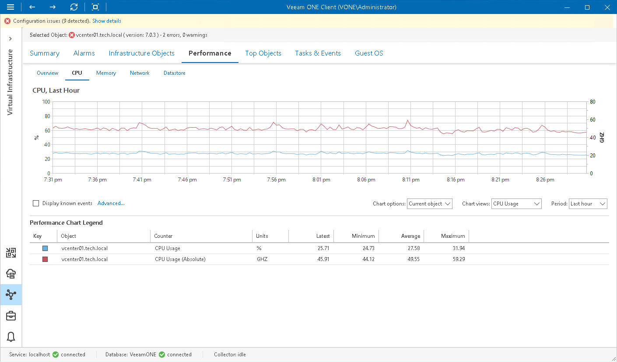Open the Alarm Management bell icon
617x362 pixels.
(11, 337)
